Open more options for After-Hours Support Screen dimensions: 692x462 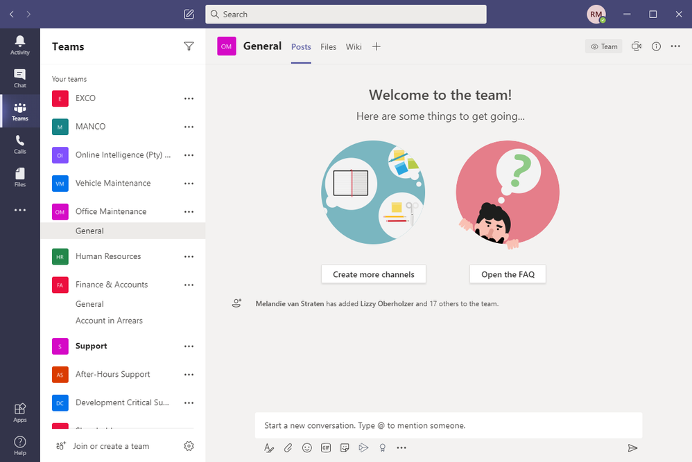(x=189, y=374)
